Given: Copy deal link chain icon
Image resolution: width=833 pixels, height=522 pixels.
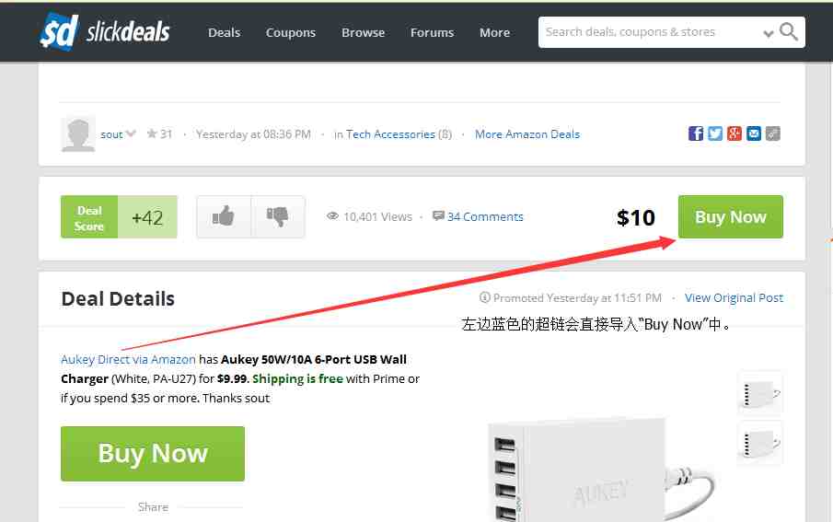Looking at the screenshot, I should 773,133.
